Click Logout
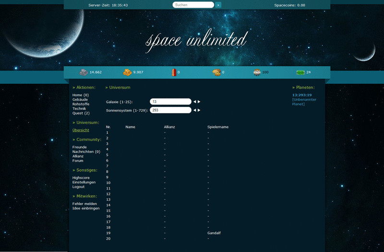This screenshot has width=384, height=252. (78, 187)
